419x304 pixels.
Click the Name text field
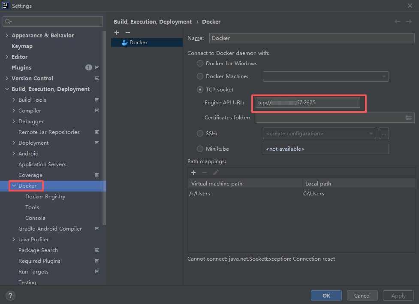coord(312,38)
